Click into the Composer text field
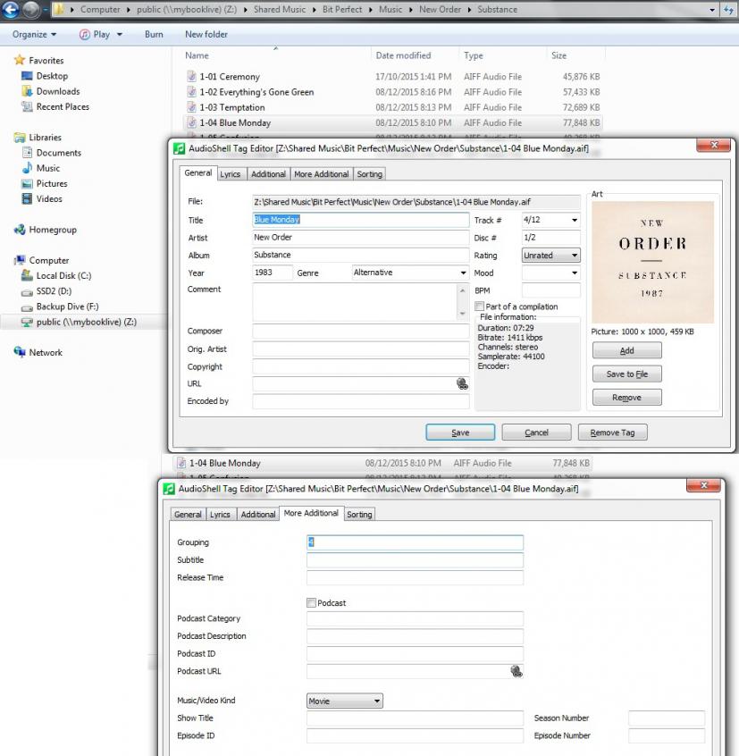The height and width of the screenshot is (756, 739). click(x=360, y=332)
